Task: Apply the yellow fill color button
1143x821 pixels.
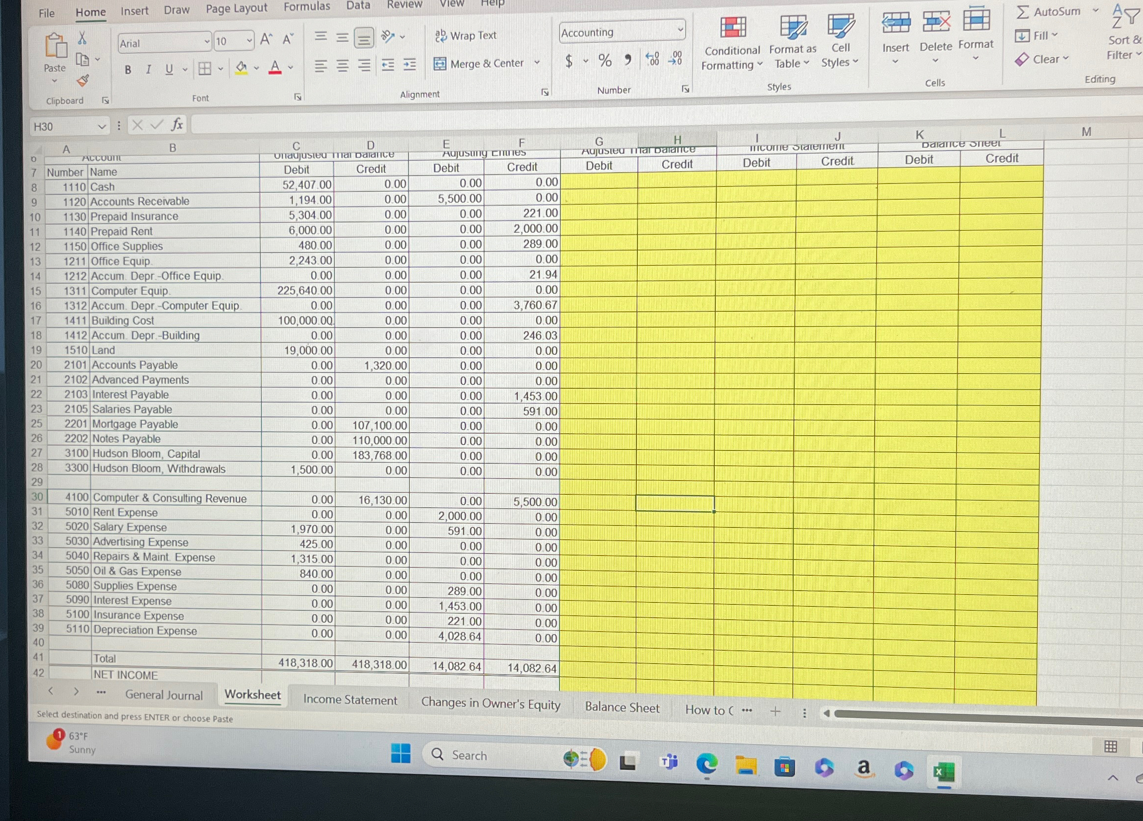Action: click(241, 68)
